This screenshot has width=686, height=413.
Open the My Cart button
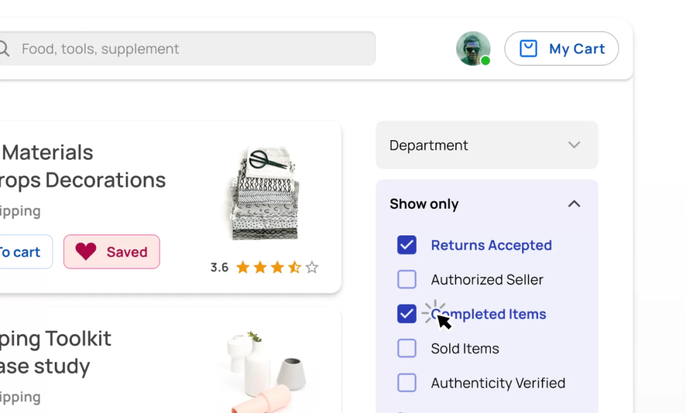562,49
